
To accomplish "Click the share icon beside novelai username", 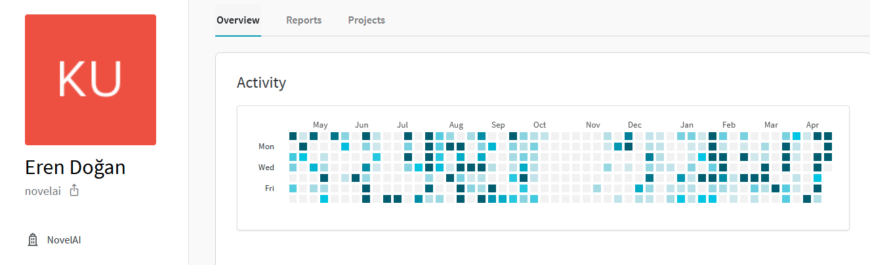I will 74,190.
